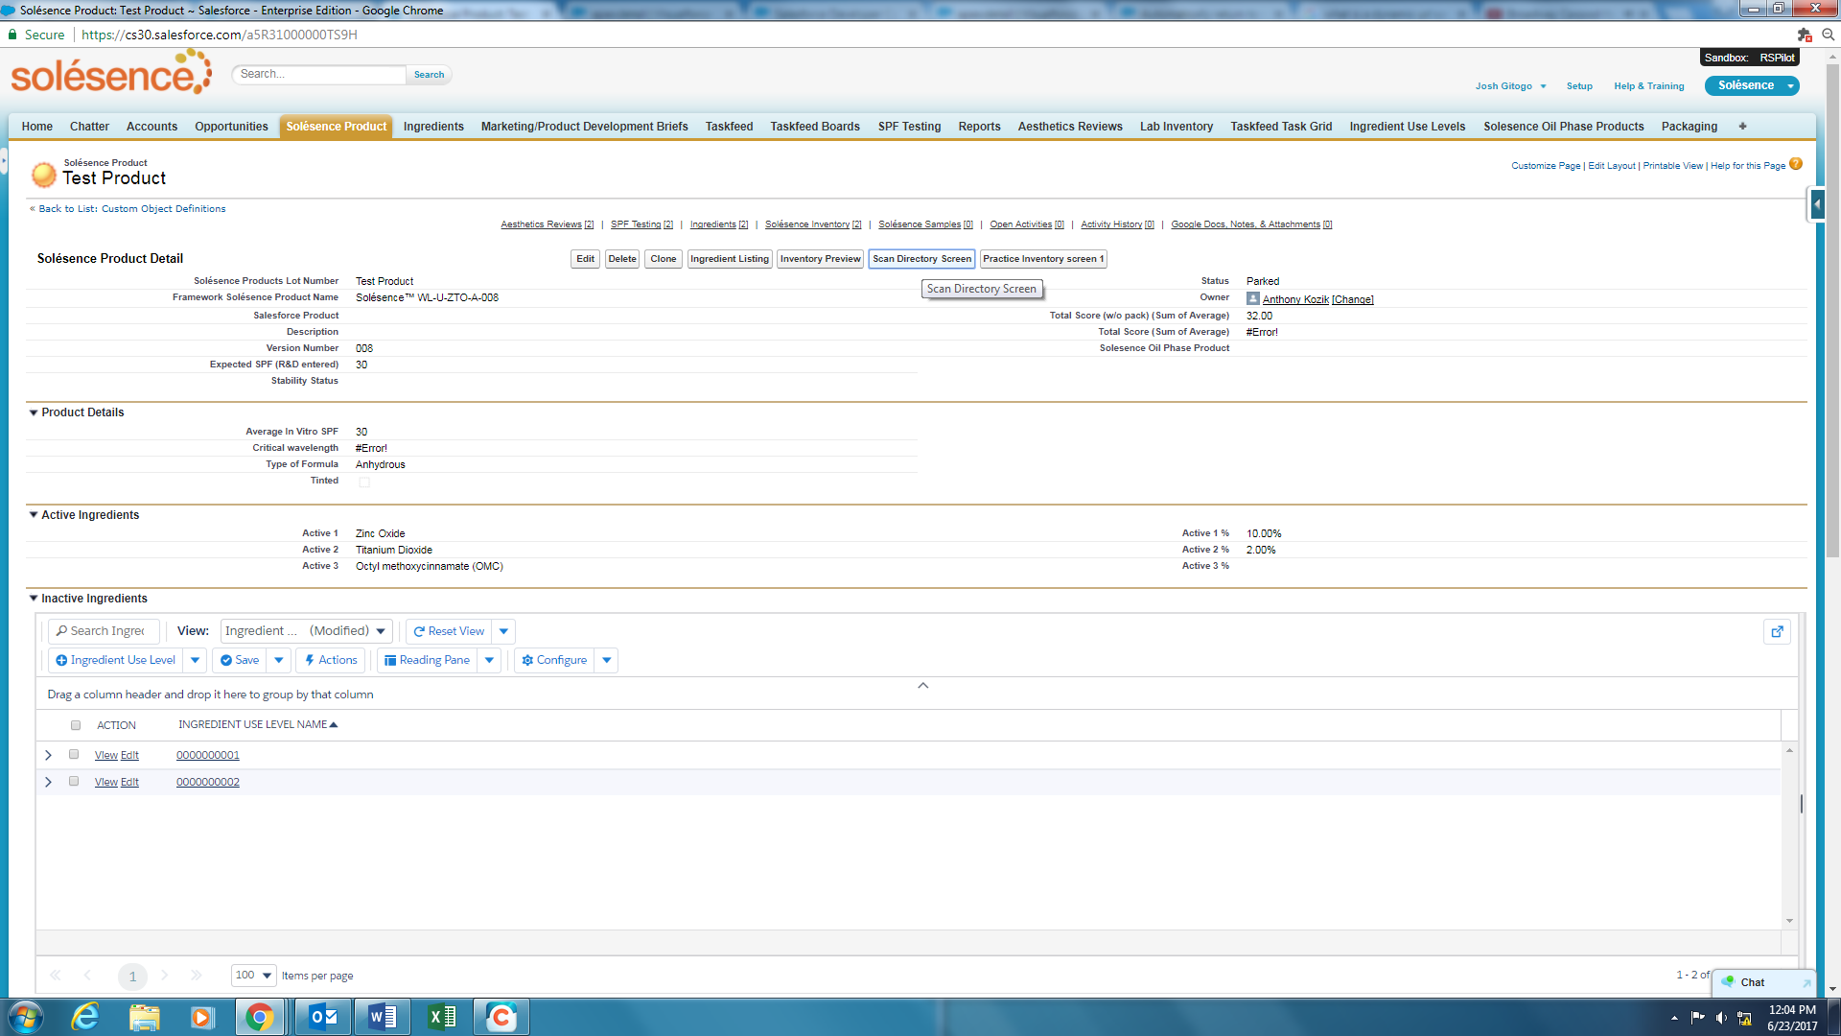Open Excel from the taskbar
The height and width of the screenshot is (1036, 1841).
441,1016
